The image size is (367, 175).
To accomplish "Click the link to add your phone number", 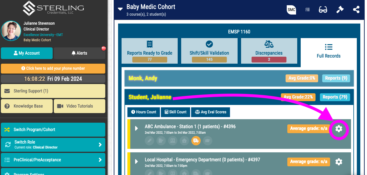I will point(53,69).
